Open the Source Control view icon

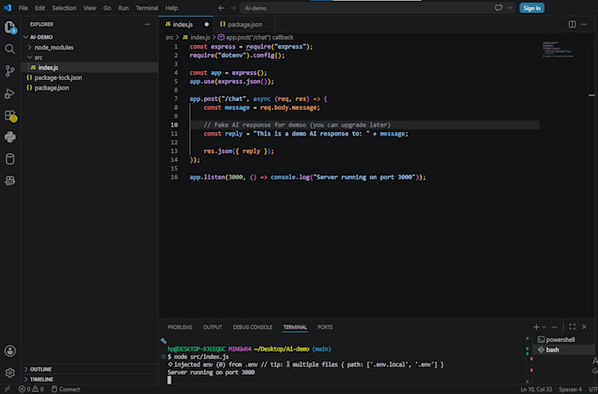click(10, 71)
